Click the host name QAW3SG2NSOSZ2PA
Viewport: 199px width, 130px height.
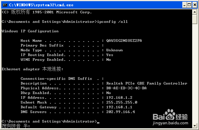click(124, 41)
